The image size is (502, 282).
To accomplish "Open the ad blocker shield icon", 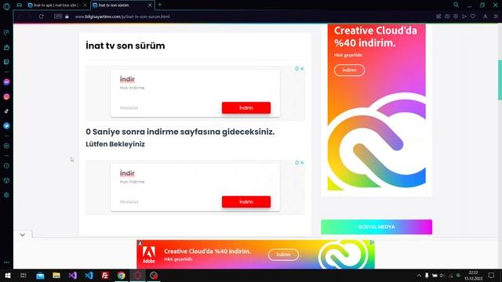I will pyautogui.click(x=456, y=16).
